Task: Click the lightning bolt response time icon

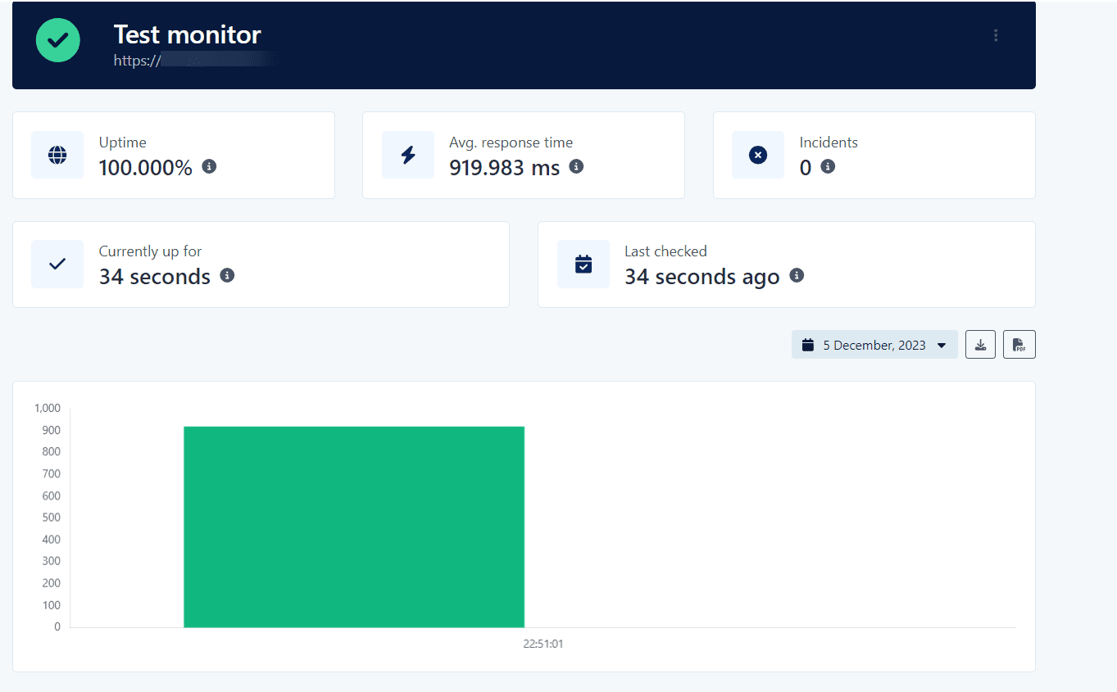Action: pyautogui.click(x=408, y=155)
